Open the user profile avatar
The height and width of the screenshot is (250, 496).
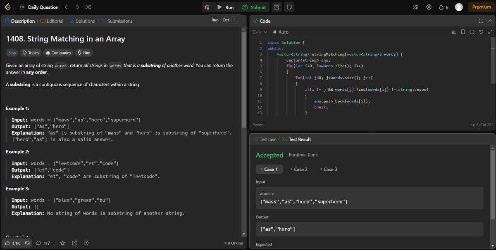(459, 7)
